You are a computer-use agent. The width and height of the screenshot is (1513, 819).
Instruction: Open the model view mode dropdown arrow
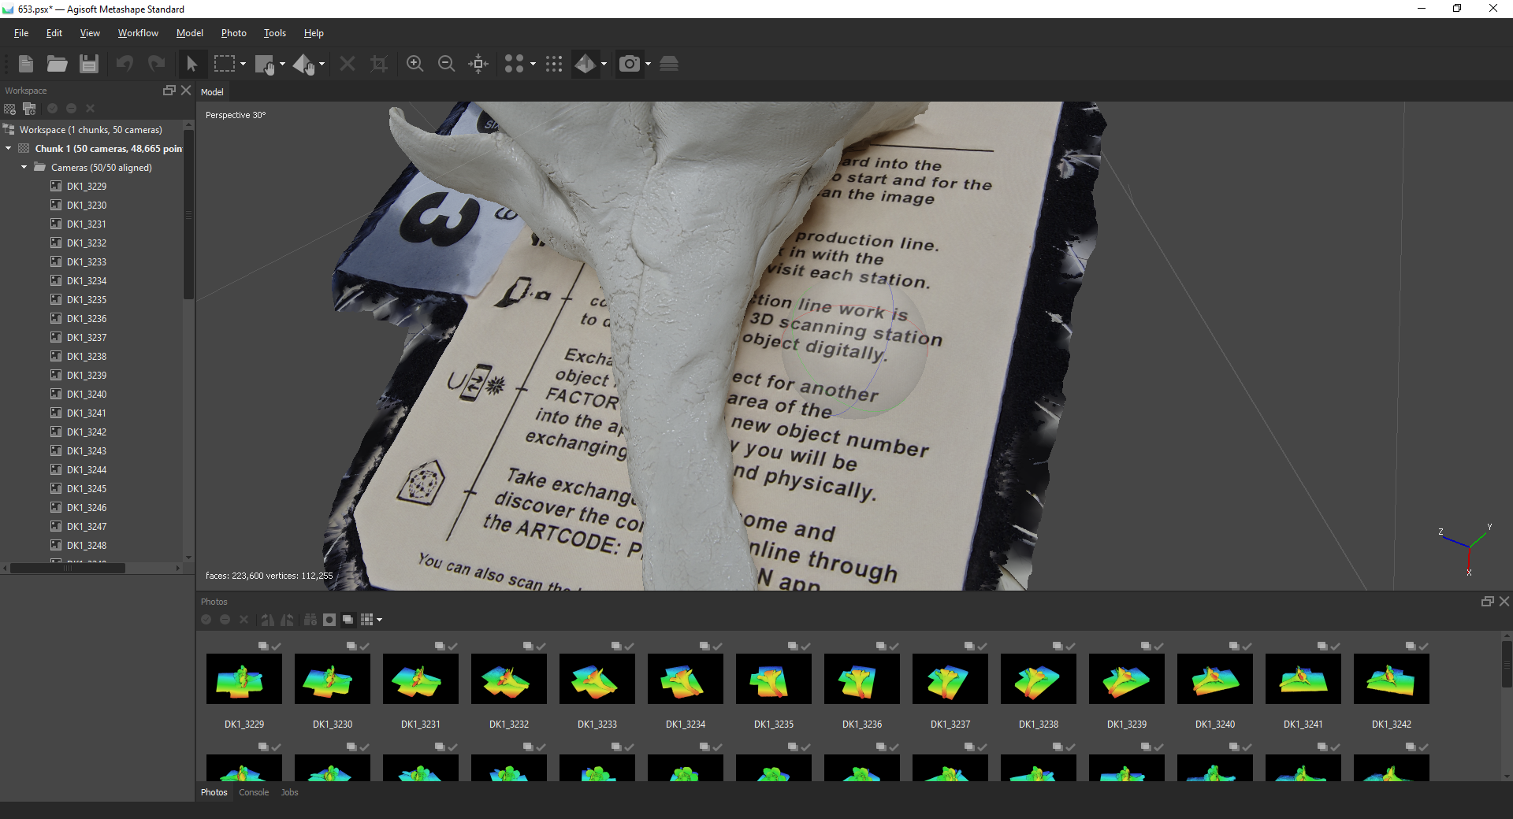pyautogui.click(x=604, y=64)
